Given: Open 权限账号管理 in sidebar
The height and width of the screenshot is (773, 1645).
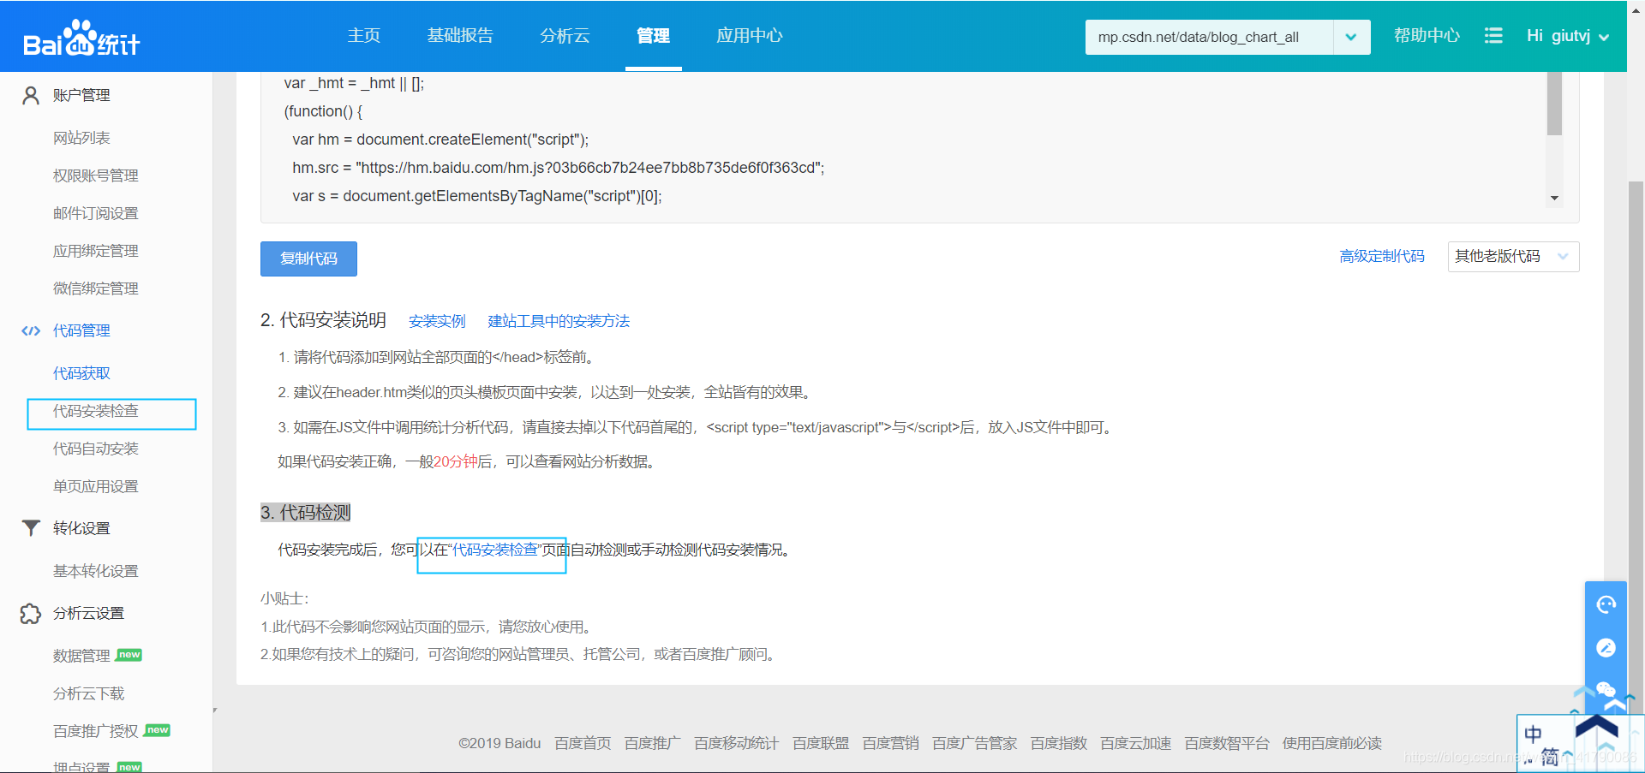Looking at the screenshot, I should (x=96, y=175).
